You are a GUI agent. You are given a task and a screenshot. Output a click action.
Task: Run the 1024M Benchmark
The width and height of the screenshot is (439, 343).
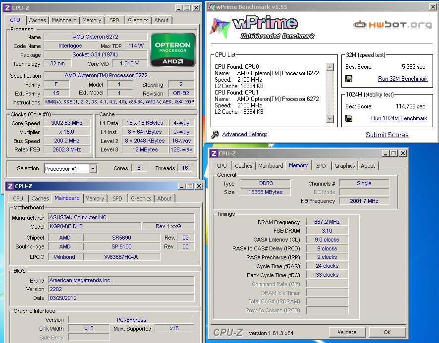pos(399,118)
